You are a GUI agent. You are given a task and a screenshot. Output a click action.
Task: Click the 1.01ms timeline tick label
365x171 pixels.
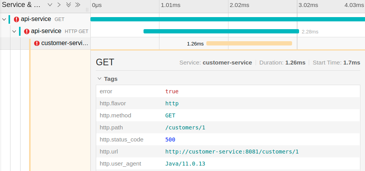click(x=171, y=5)
